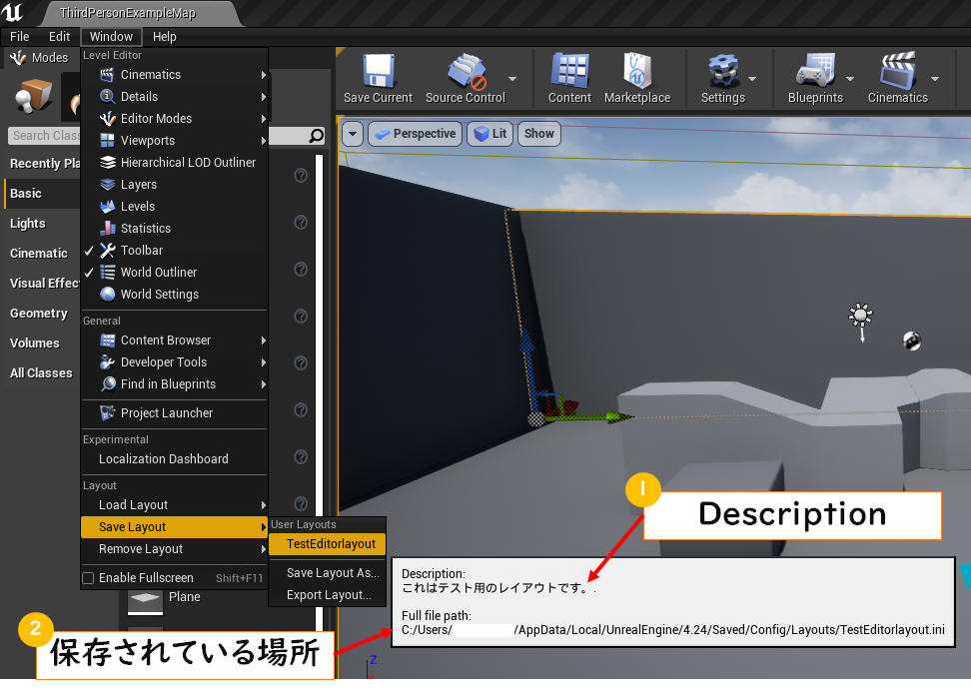
Task: Toggle the World Outliner panel checkmark
Action: [89, 273]
